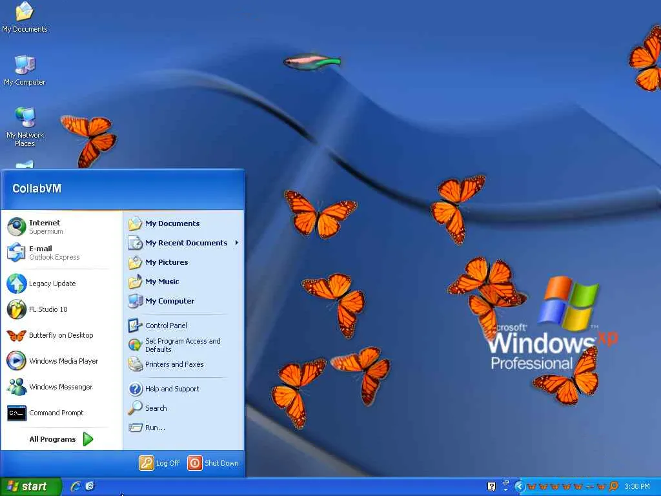Open My Pictures folder
This screenshot has width=661, height=496.
coord(184,262)
